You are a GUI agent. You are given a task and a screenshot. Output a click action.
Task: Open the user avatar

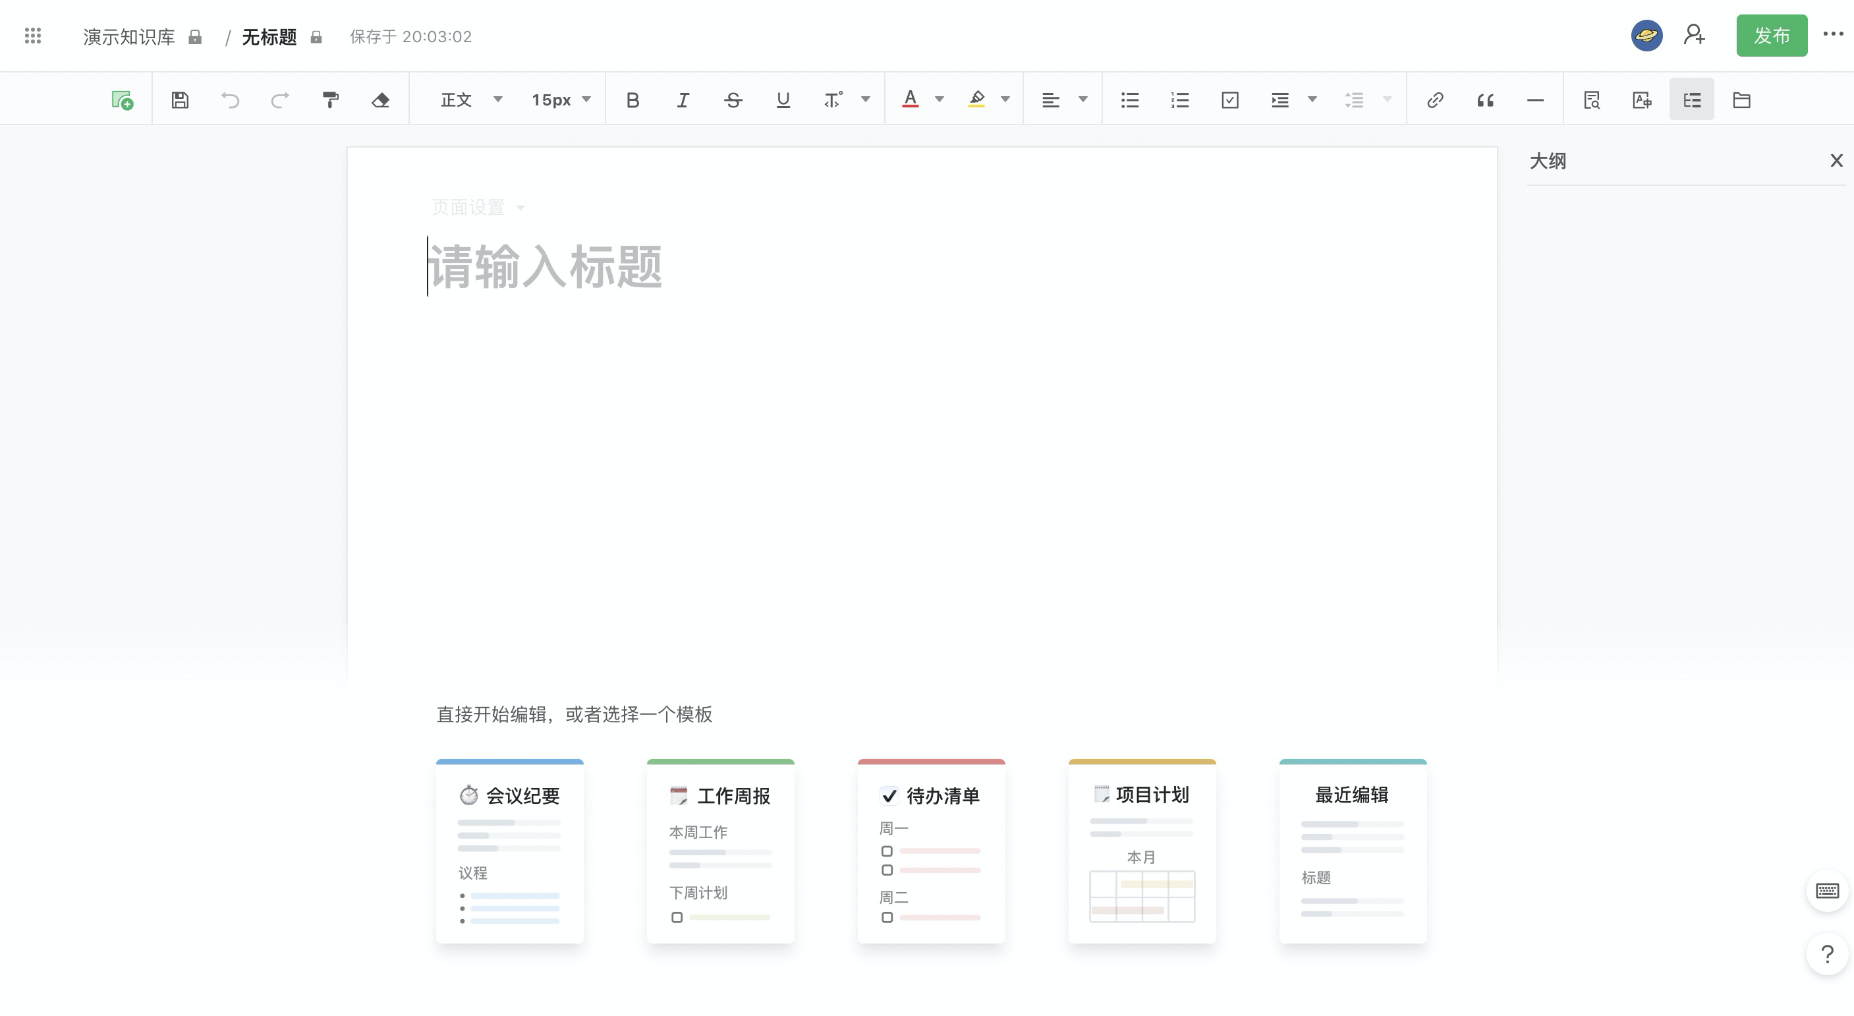click(1646, 36)
